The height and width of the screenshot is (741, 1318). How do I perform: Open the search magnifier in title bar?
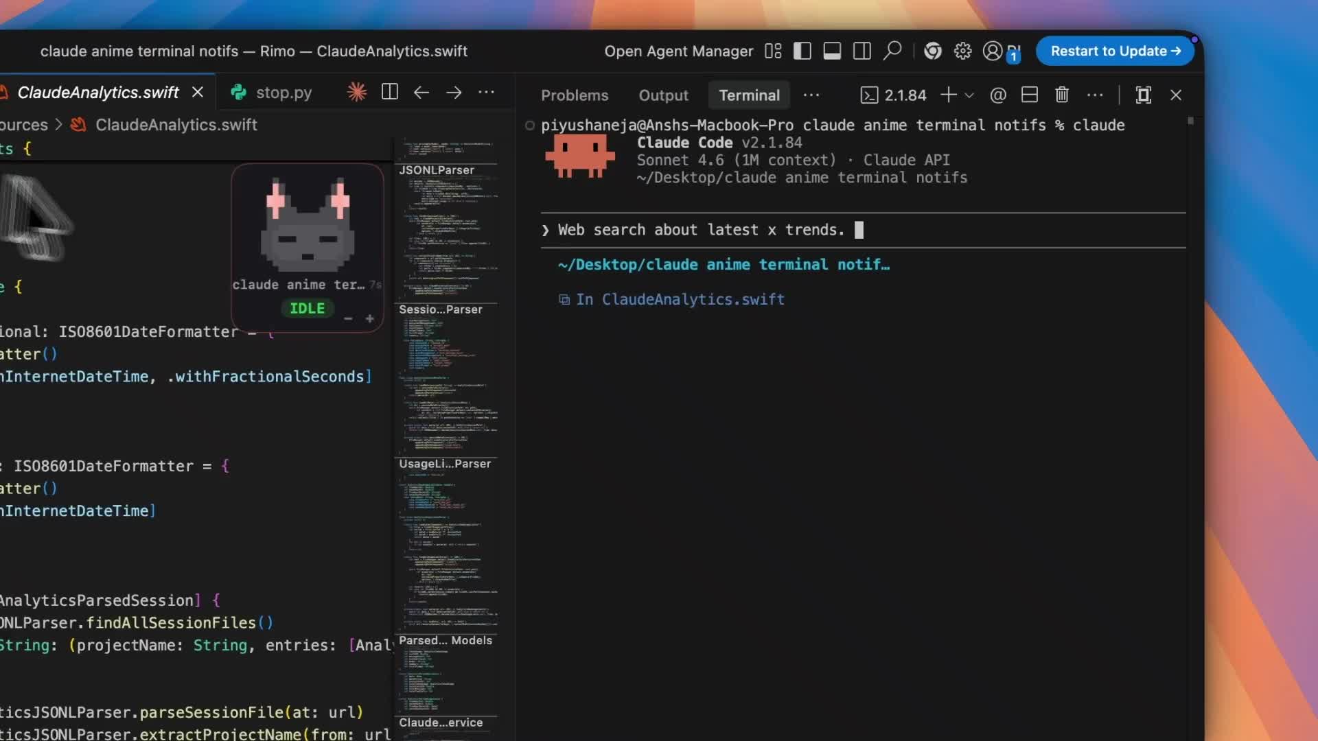coord(892,51)
